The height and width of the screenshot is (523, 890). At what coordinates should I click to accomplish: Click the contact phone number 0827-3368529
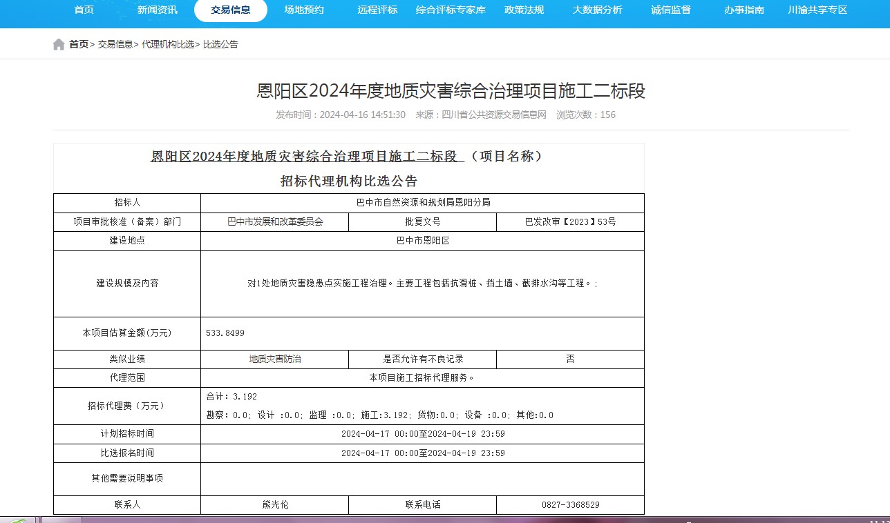(570, 505)
